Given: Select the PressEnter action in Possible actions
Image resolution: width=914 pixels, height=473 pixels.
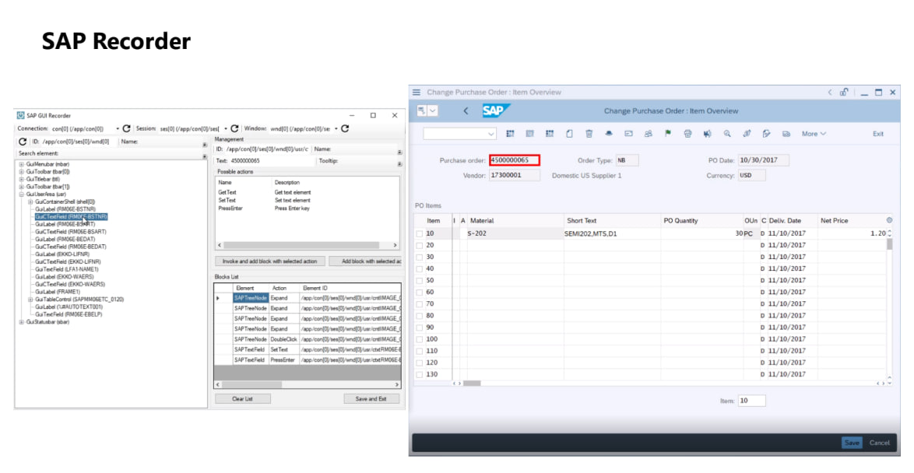Looking at the screenshot, I should (x=230, y=208).
